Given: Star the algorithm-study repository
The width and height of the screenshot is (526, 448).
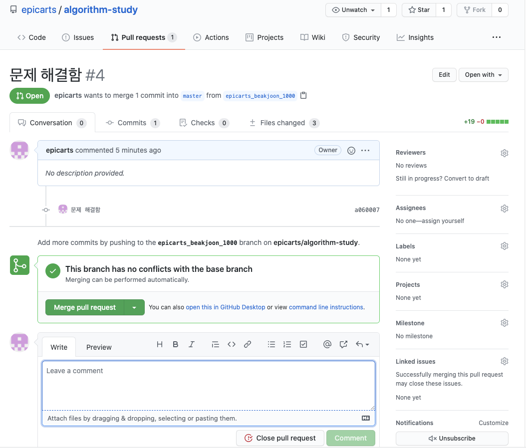Looking at the screenshot, I should (419, 10).
